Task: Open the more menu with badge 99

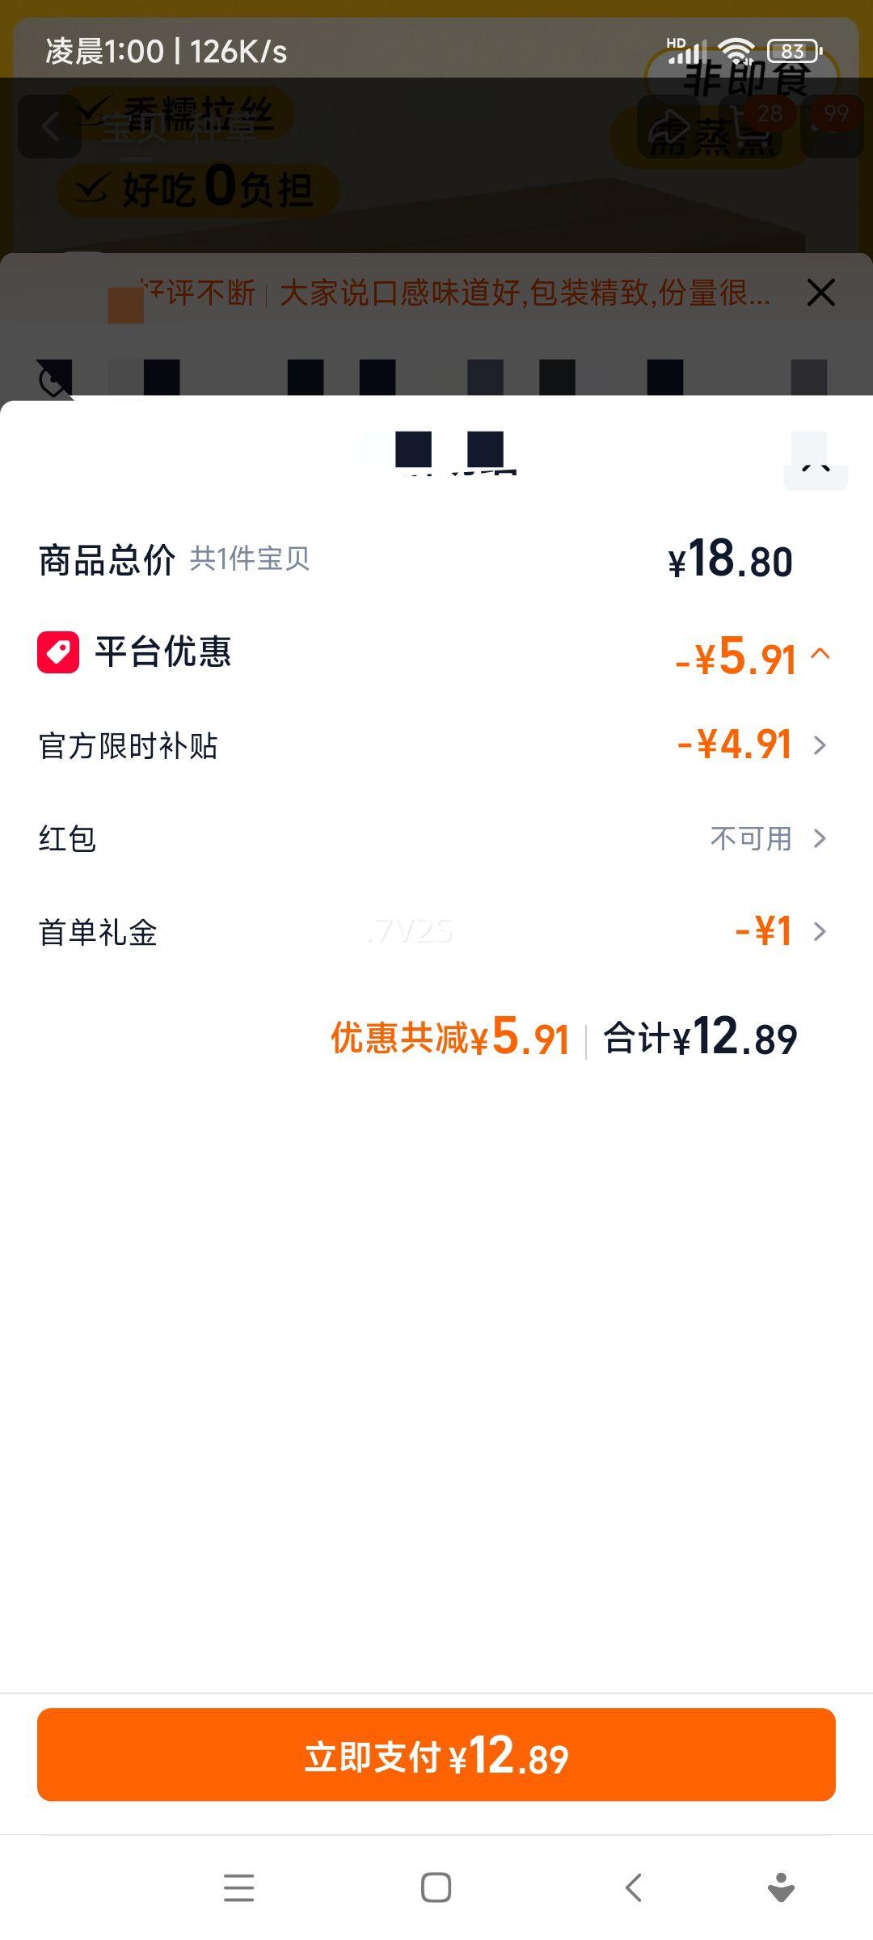Action: [x=833, y=125]
